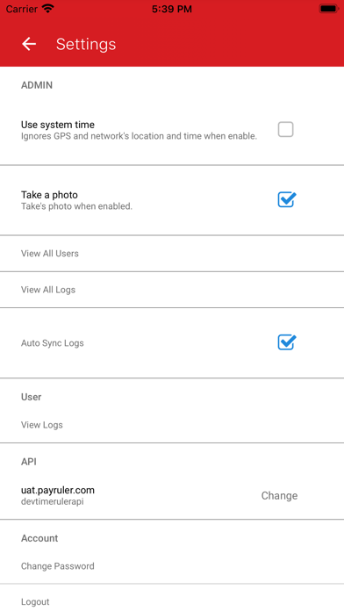Tap the battery indicator icon
Screen dimensions: 344x611
(329, 9)
